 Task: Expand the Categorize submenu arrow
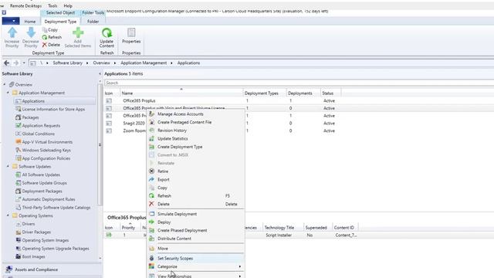[x=240, y=266]
